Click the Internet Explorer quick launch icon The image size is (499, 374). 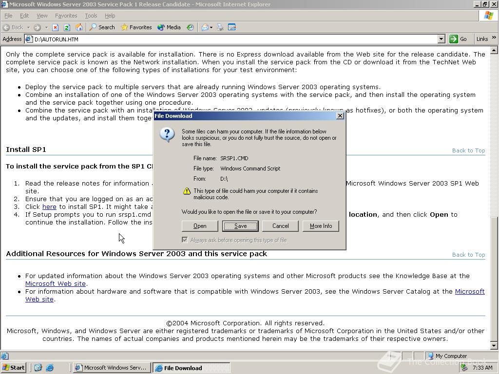(50, 368)
